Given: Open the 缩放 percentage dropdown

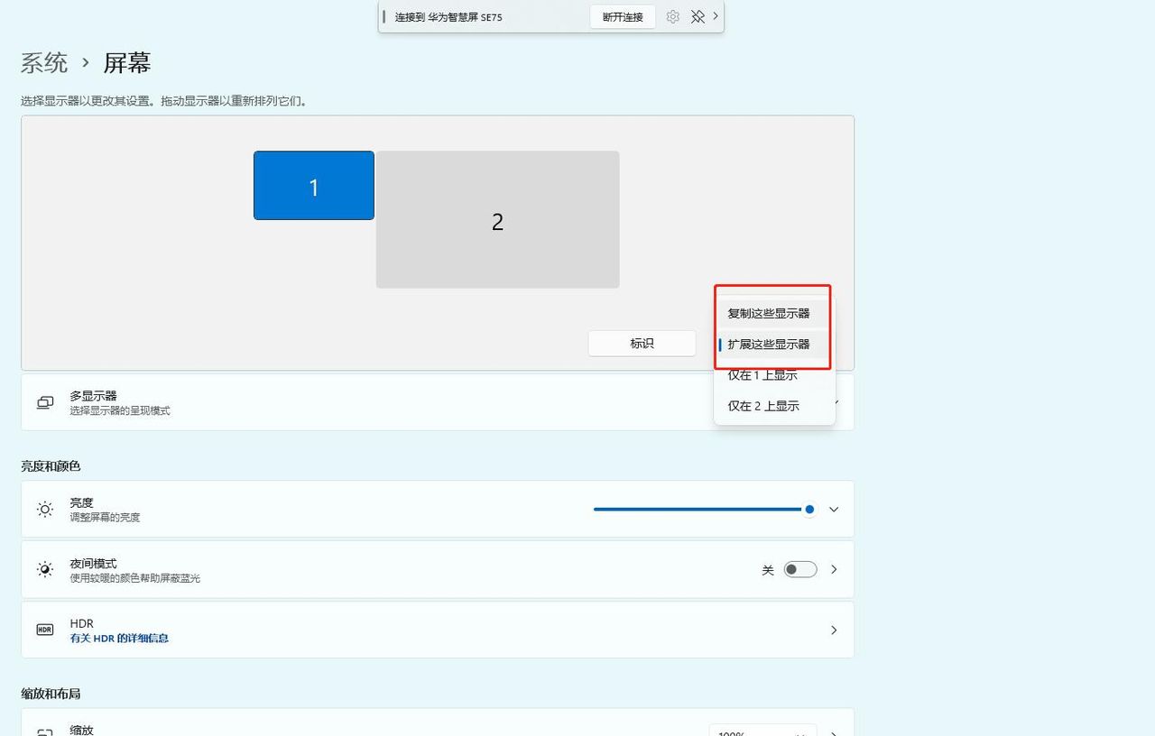Looking at the screenshot, I should [762, 731].
